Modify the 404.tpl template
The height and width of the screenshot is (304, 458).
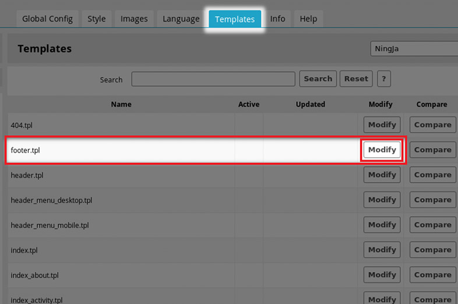tap(382, 125)
